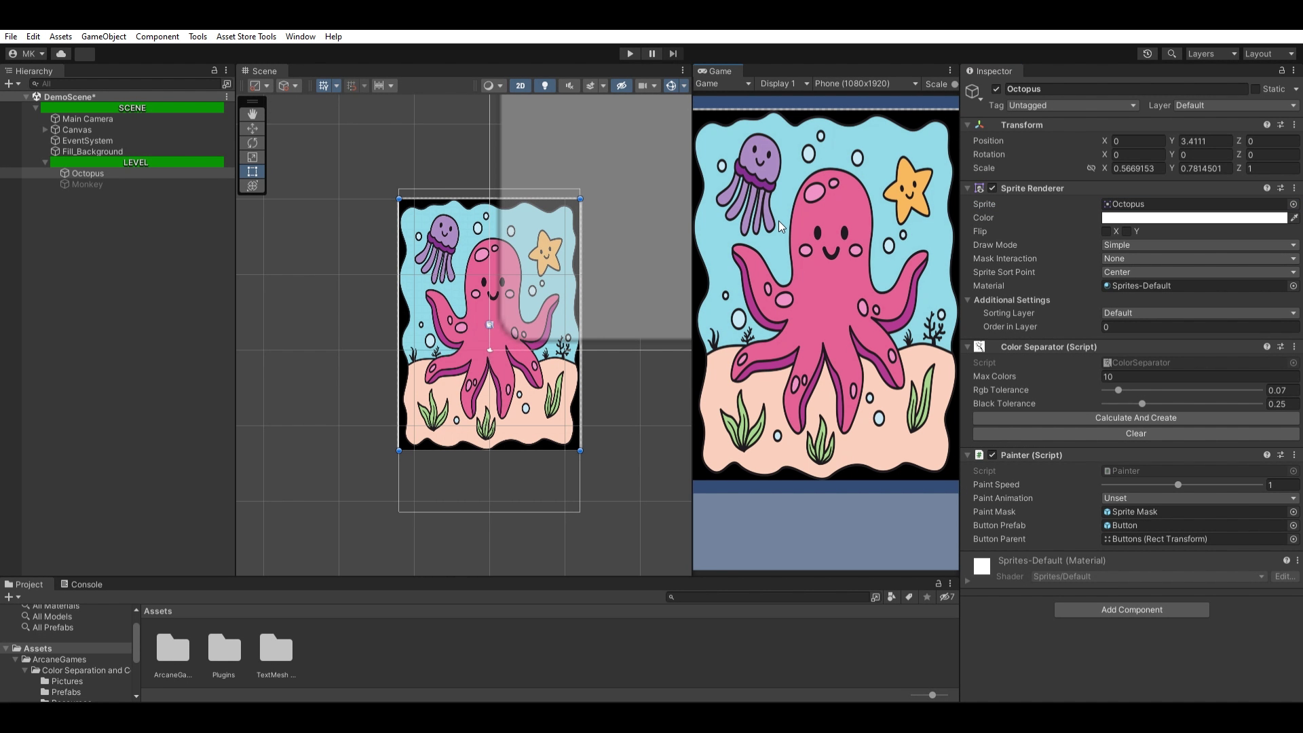Open Transform component help icon
The image size is (1303, 733).
click(x=1266, y=125)
